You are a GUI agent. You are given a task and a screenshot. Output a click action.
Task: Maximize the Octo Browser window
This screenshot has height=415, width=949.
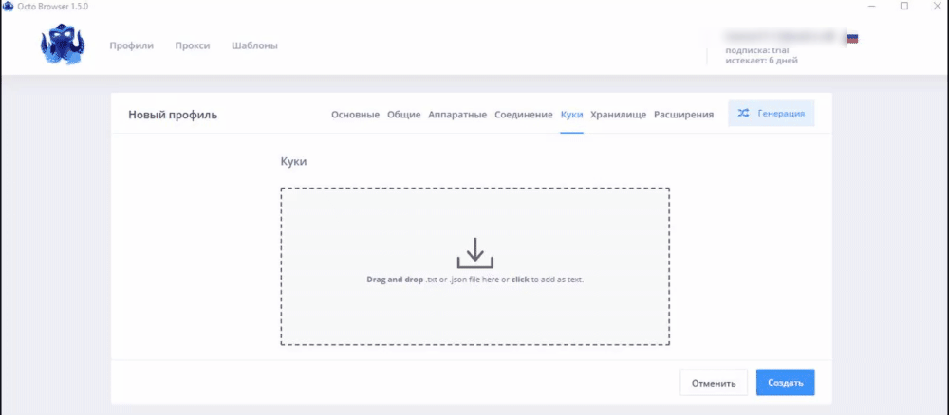tap(904, 6)
